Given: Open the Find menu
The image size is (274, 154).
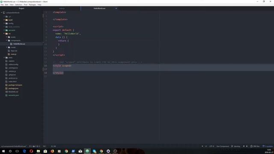Looking at the screenshot, I should click(x=26, y=5).
